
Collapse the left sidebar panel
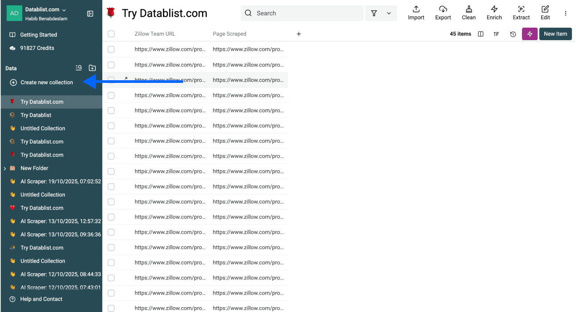click(x=90, y=13)
